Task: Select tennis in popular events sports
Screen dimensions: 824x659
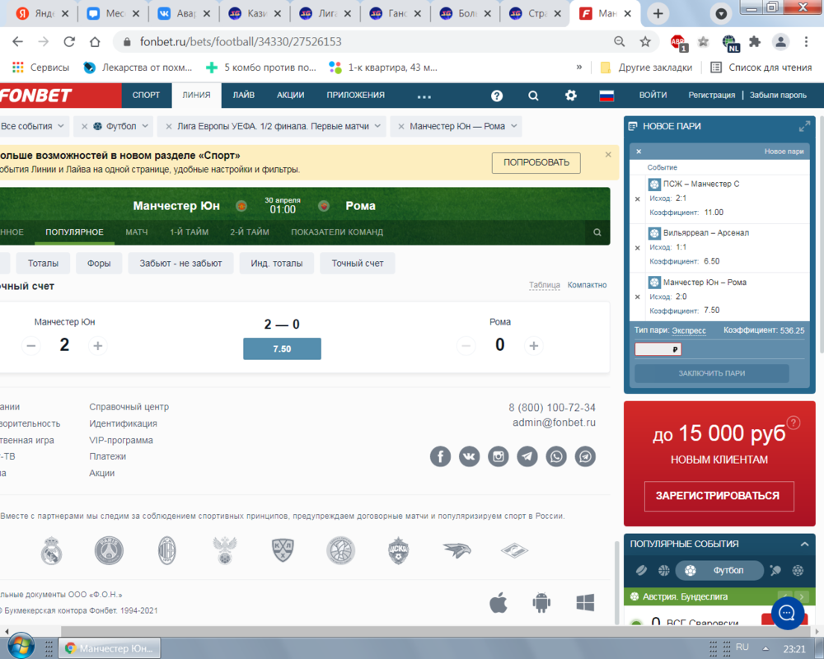Action: coord(775,571)
